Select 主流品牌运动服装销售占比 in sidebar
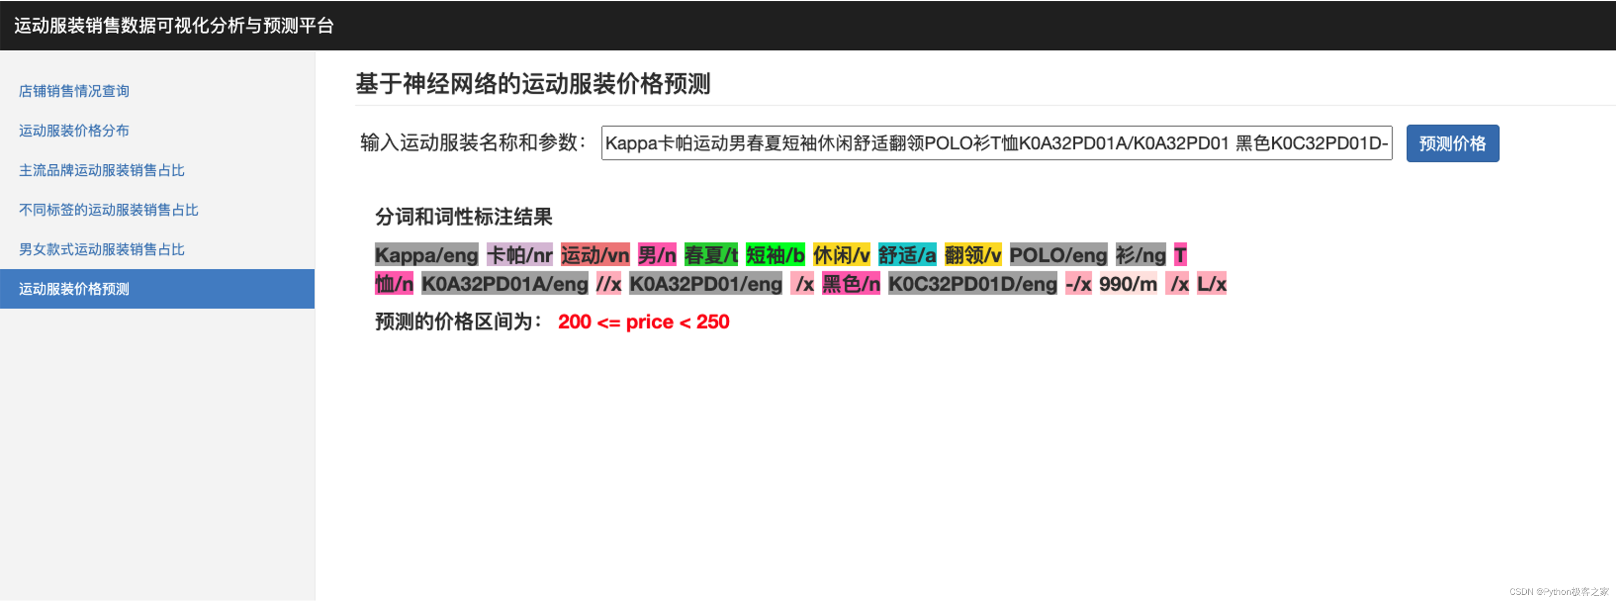This screenshot has height=601, width=1616. 102,170
